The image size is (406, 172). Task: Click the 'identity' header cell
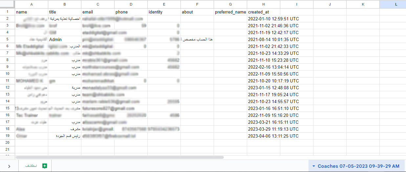coord(164,12)
